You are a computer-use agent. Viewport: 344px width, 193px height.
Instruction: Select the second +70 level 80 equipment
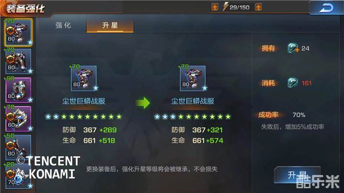click(x=19, y=61)
